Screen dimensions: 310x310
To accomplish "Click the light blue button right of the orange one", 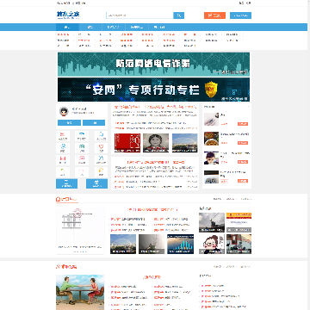I will pos(240,15).
